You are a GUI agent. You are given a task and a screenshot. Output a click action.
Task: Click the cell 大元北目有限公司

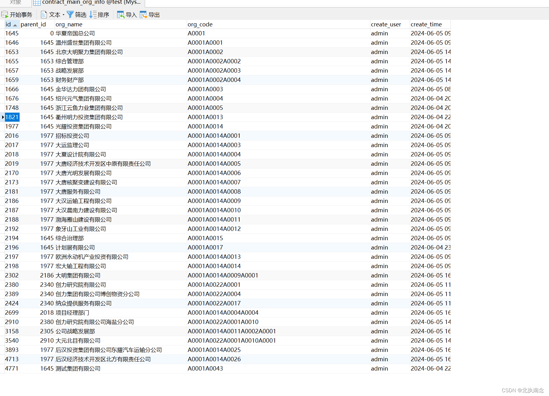121,341
